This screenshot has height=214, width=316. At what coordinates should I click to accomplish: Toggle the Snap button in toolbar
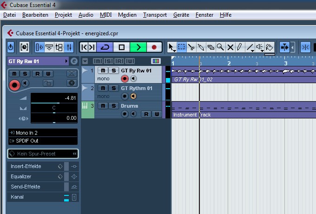click(305, 47)
